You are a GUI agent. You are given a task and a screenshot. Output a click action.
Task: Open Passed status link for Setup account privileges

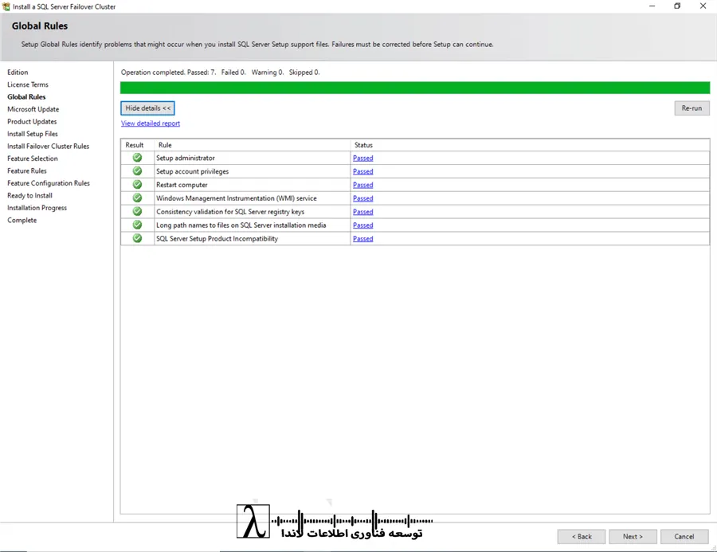362,171
